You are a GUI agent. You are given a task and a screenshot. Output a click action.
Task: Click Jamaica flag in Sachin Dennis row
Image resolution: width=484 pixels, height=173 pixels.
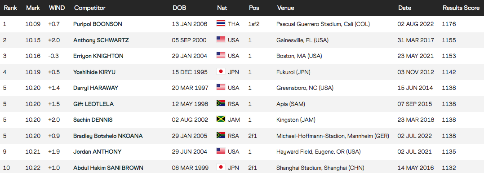[x=221, y=120]
